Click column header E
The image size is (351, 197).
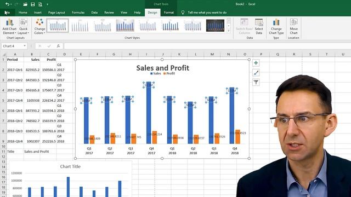pyautogui.click(x=81, y=54)
